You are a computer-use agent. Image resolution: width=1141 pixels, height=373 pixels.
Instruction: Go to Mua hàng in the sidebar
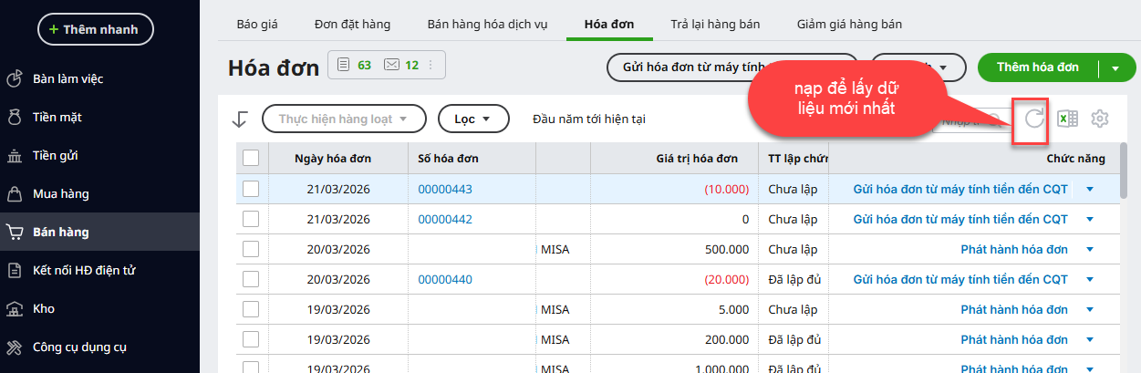tap(60, 193)
